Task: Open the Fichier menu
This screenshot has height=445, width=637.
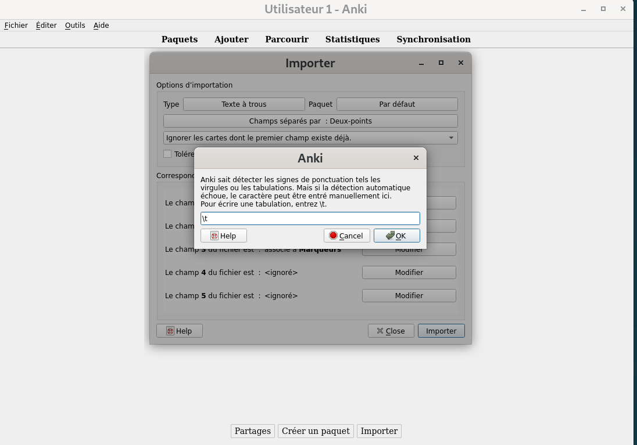Action: coord(16,25)
